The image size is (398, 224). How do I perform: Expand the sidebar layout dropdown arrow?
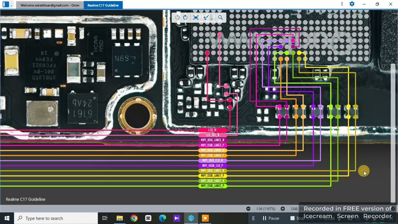[12, 5]
